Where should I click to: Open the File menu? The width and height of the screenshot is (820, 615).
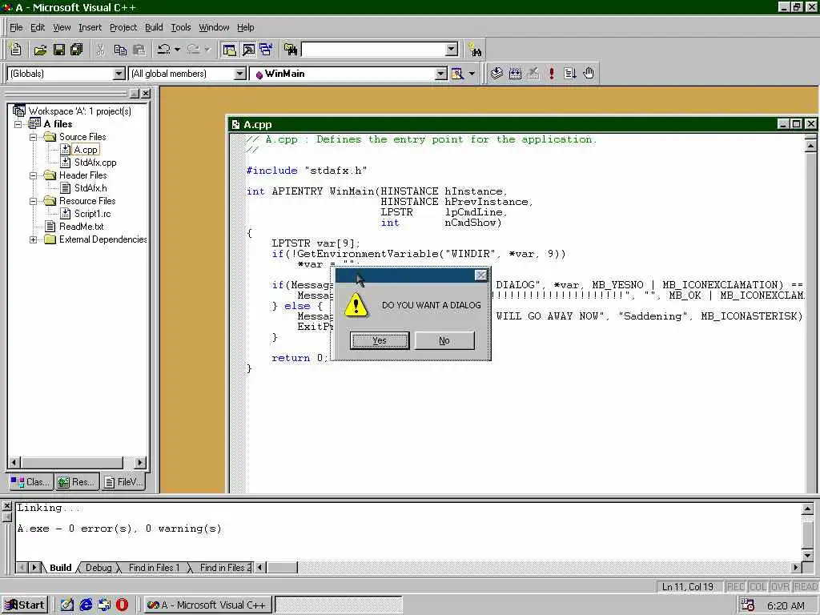click(x=16, y=27)
